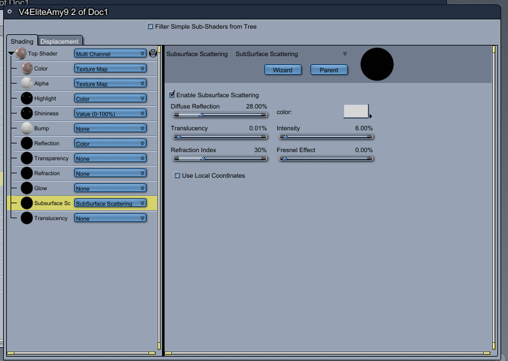Click the Translucency slider in scattering panel
Screen dimensions: 508x361
tap(220, 137)
